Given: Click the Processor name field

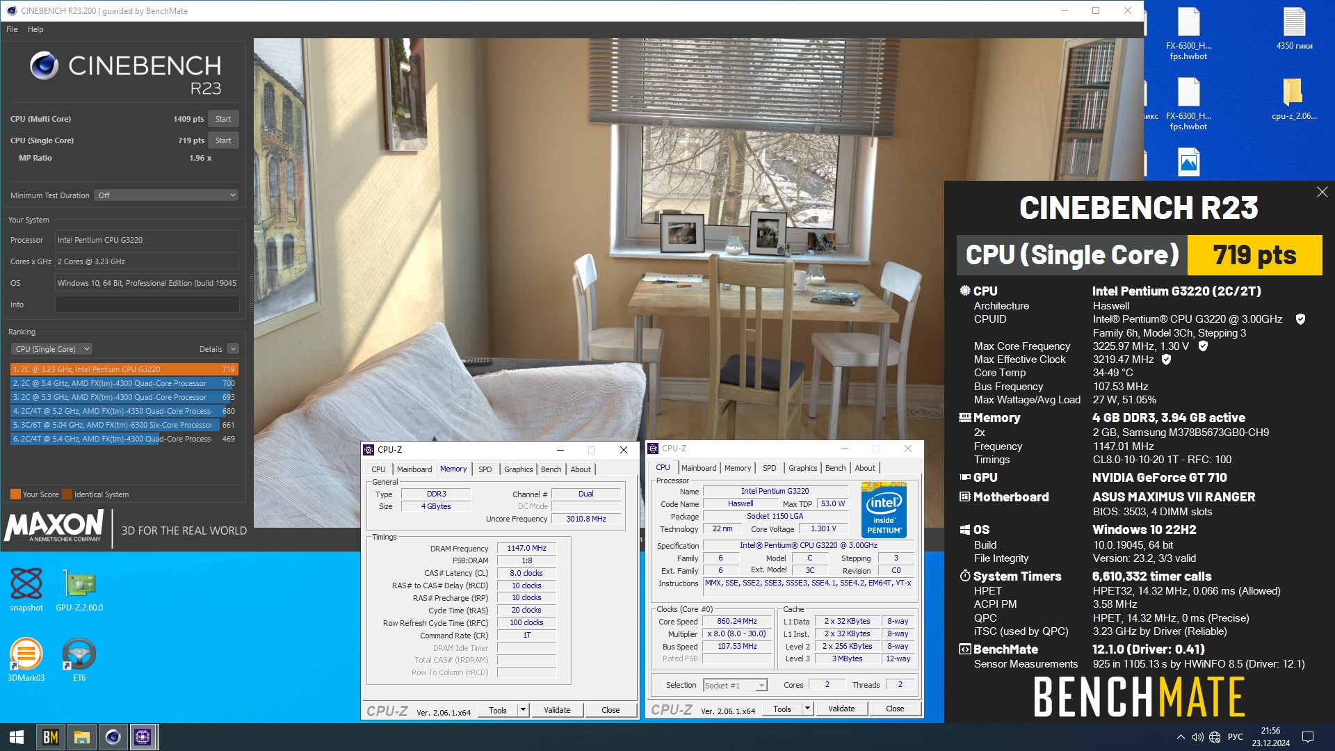Looking at the screenshot, I should [147, 240].
